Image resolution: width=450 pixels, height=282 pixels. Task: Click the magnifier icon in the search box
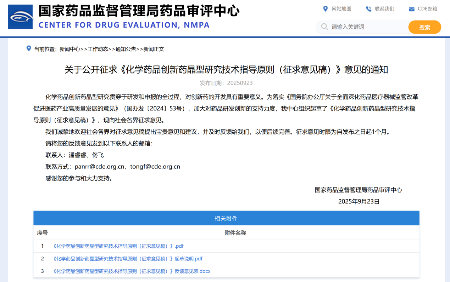324,27
